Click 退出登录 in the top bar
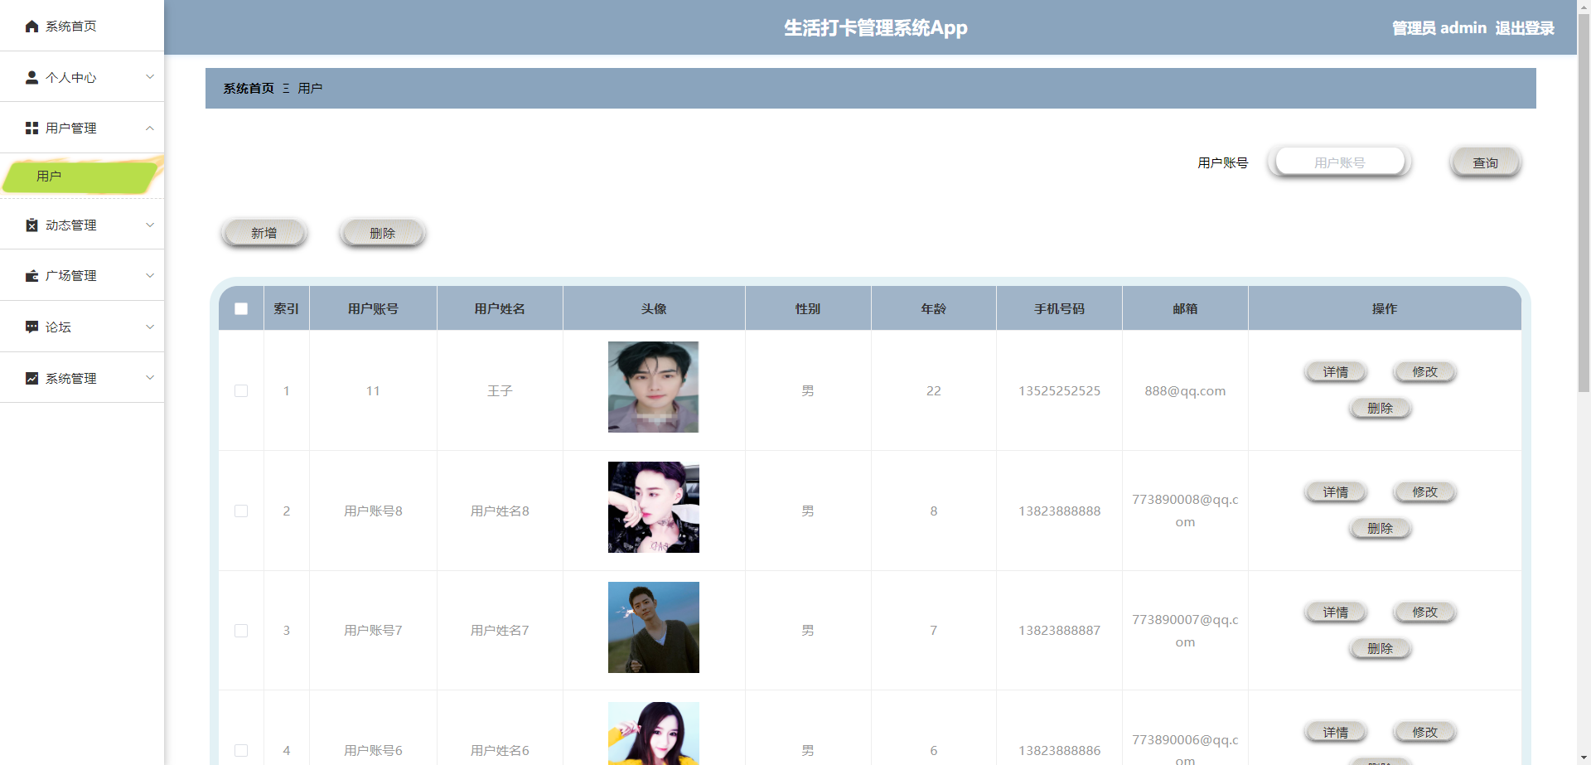 click(1526, 27)
